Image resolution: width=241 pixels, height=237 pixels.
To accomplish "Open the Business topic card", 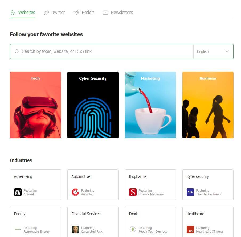I will 208,105.
